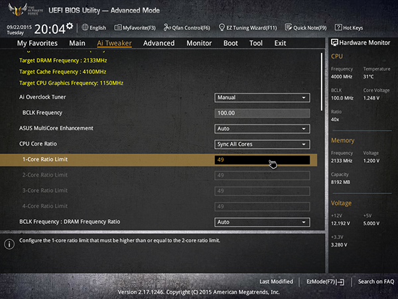Select 1-Core Ratio Limit row label
Viewport: 398px width, 299px height.
click(x=45, y=159)
